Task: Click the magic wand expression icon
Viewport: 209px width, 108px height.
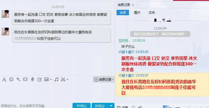Action: (x=18, y=79)
